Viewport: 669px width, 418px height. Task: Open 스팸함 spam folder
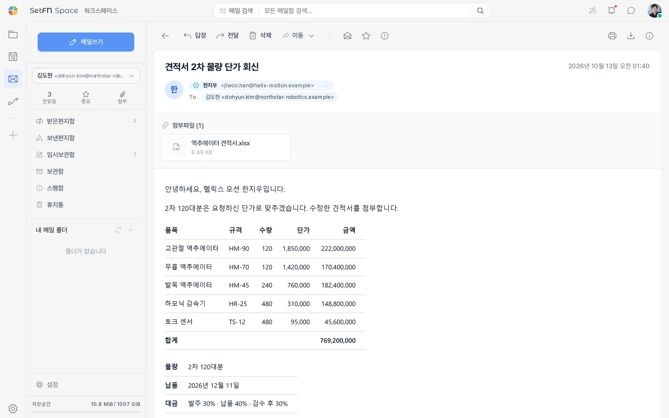[86, 188]
